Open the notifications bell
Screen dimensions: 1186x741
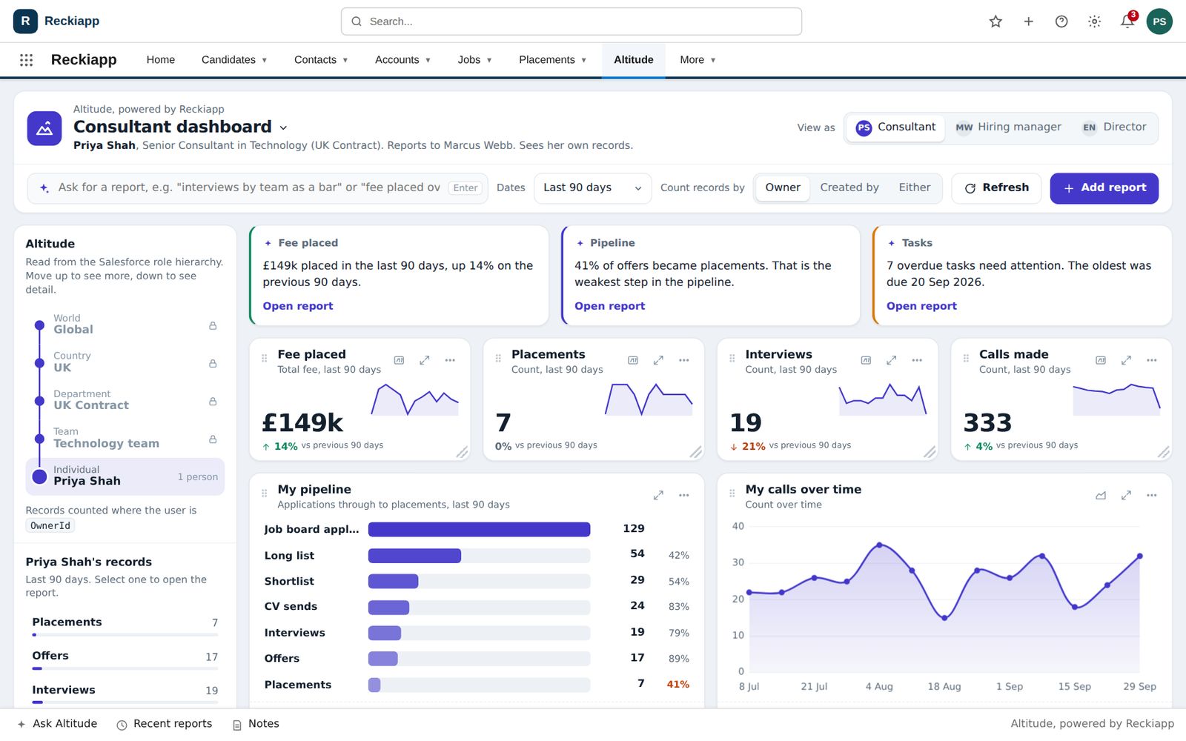pyautogui.click(x=1127, y=21)
